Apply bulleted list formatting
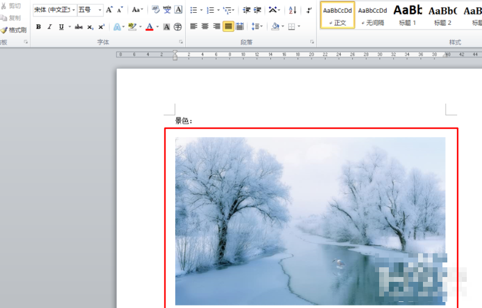482x308 pixels. pyautogui.click(x=194, y=10)
